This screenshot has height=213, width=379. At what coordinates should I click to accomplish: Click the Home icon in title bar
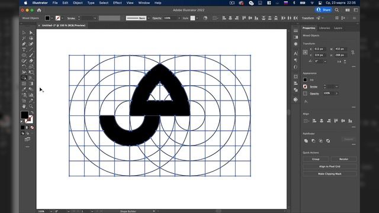pyautogui.click(x=39, y=10)
